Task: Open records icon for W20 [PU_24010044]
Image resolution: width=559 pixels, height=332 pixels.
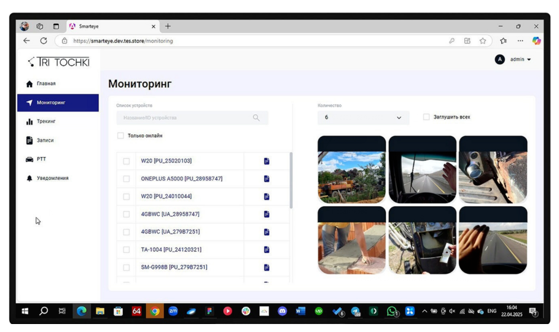Action: pos(267,196)
